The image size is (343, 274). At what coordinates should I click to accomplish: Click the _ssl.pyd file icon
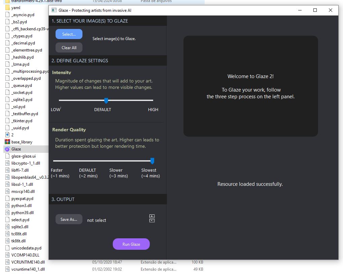7,106
